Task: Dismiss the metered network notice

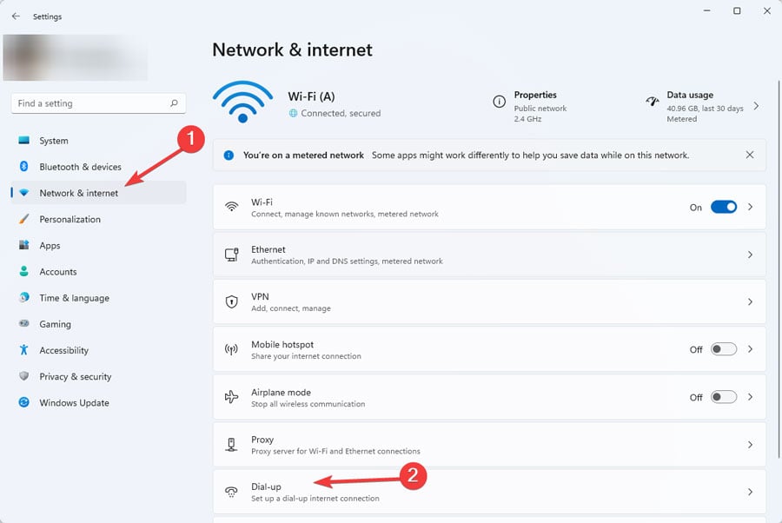Action: click(750, 156)
